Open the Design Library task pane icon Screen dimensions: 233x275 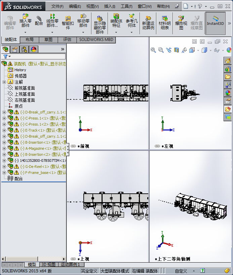[x=228, y=69]
